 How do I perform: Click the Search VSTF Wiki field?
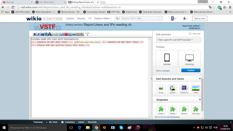[x=139, y=19]
